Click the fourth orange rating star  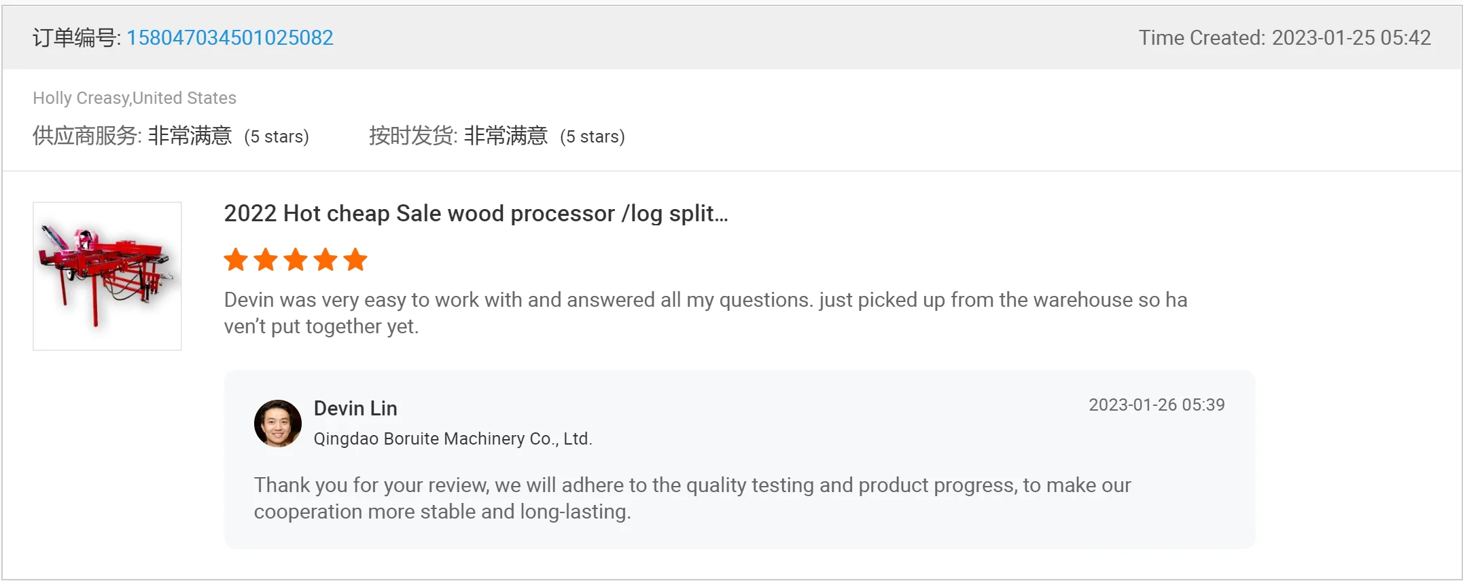click(325, 260)
